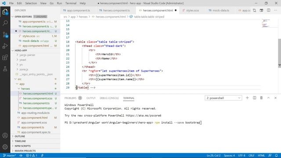Click HTML language mode status
The image size is (281, 158).
(261, 155)
